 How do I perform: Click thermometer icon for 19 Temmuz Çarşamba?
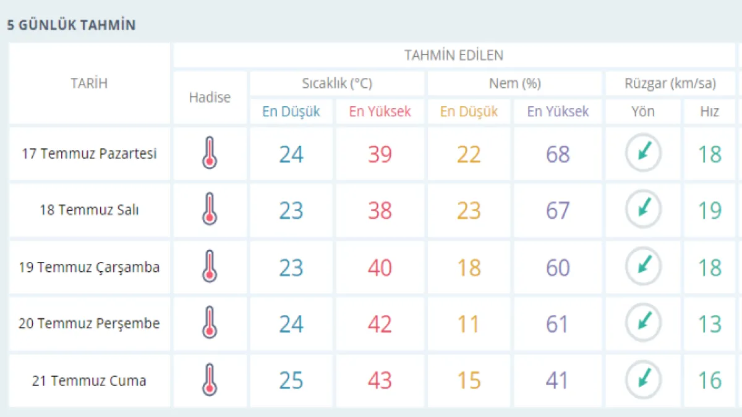click(210, 267)
